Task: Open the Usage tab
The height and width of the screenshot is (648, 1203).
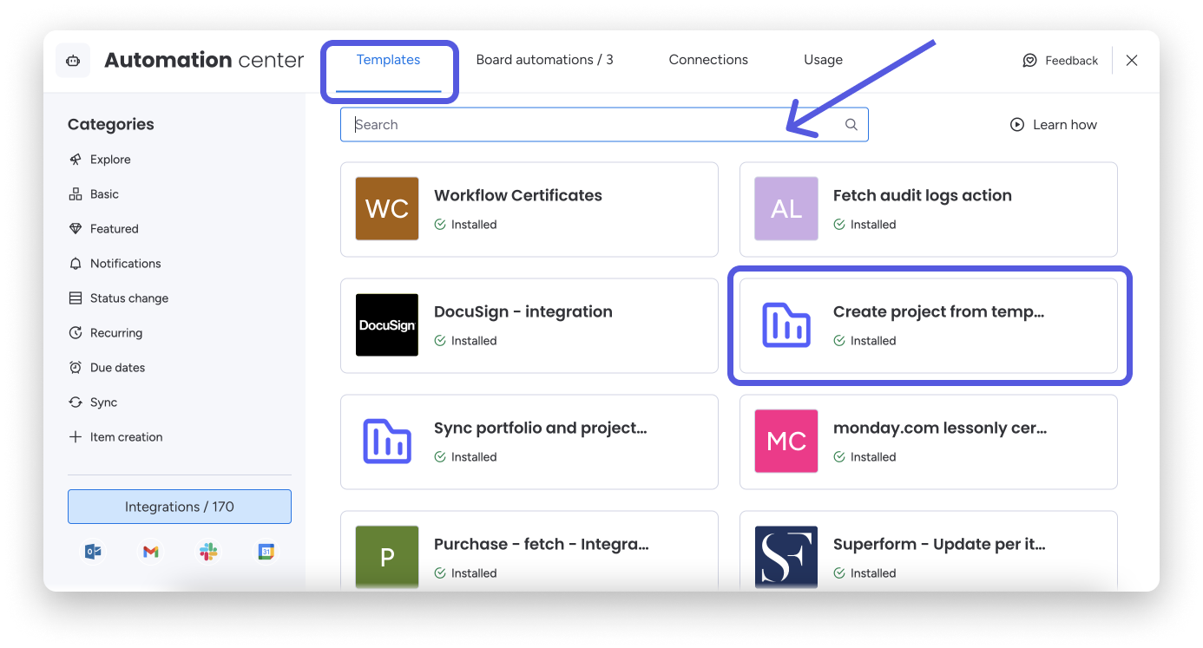Action: pos(822,59)
